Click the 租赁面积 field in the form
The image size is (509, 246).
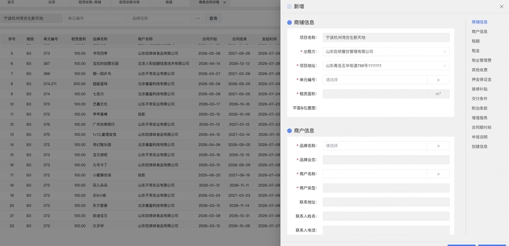[x=375, y=94]
